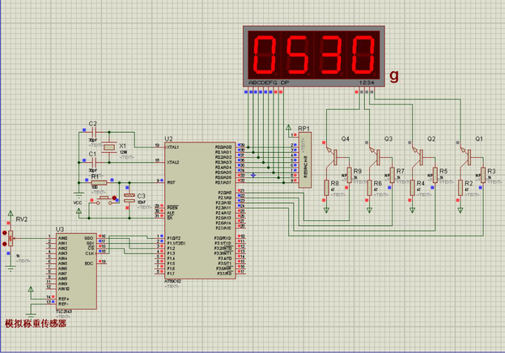Click the 'U2' reference label
The image size is (505, 353).
pyautogui.click(x=168, y=138)
